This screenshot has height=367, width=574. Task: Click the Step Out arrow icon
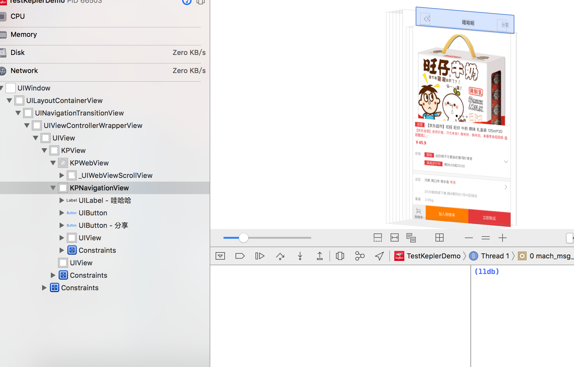pos(320,256)
